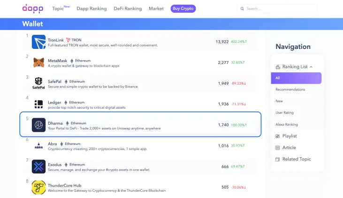Open the Ledger wallet name link
This screenshot has width=343, height=198.
[54, 103]
